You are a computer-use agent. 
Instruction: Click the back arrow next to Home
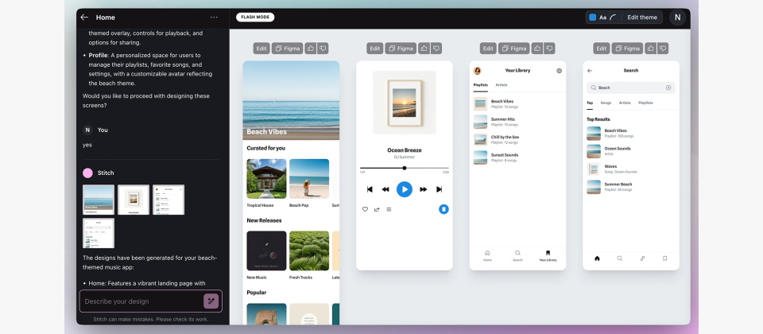click(x=84, y=17)
